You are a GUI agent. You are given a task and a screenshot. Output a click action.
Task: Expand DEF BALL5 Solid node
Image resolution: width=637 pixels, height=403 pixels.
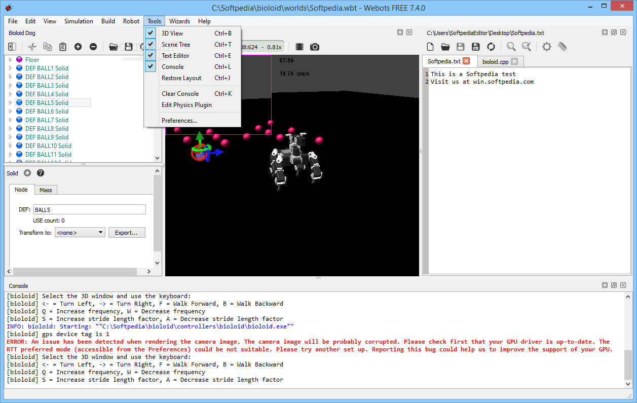(x=10, y=102)
